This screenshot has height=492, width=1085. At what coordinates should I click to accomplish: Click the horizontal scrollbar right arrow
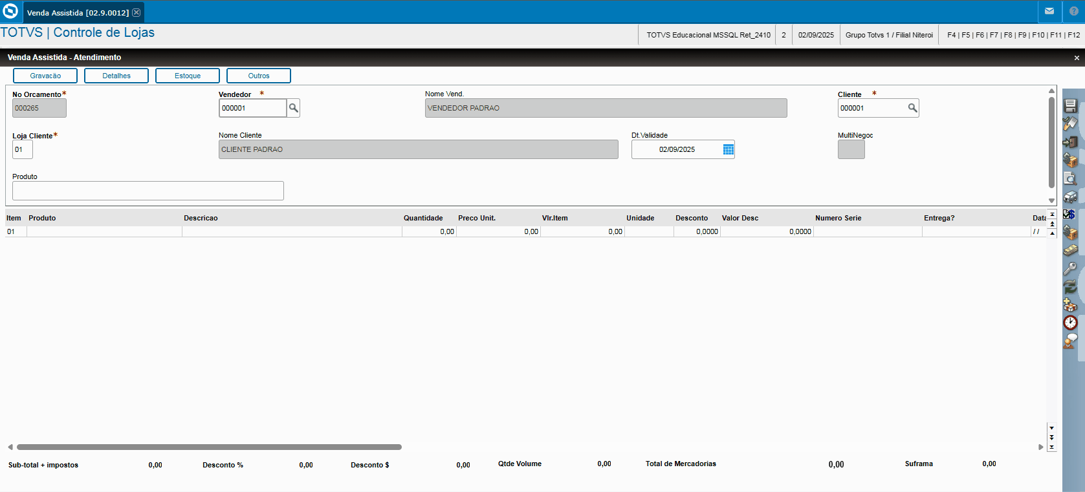[1041, 447]
